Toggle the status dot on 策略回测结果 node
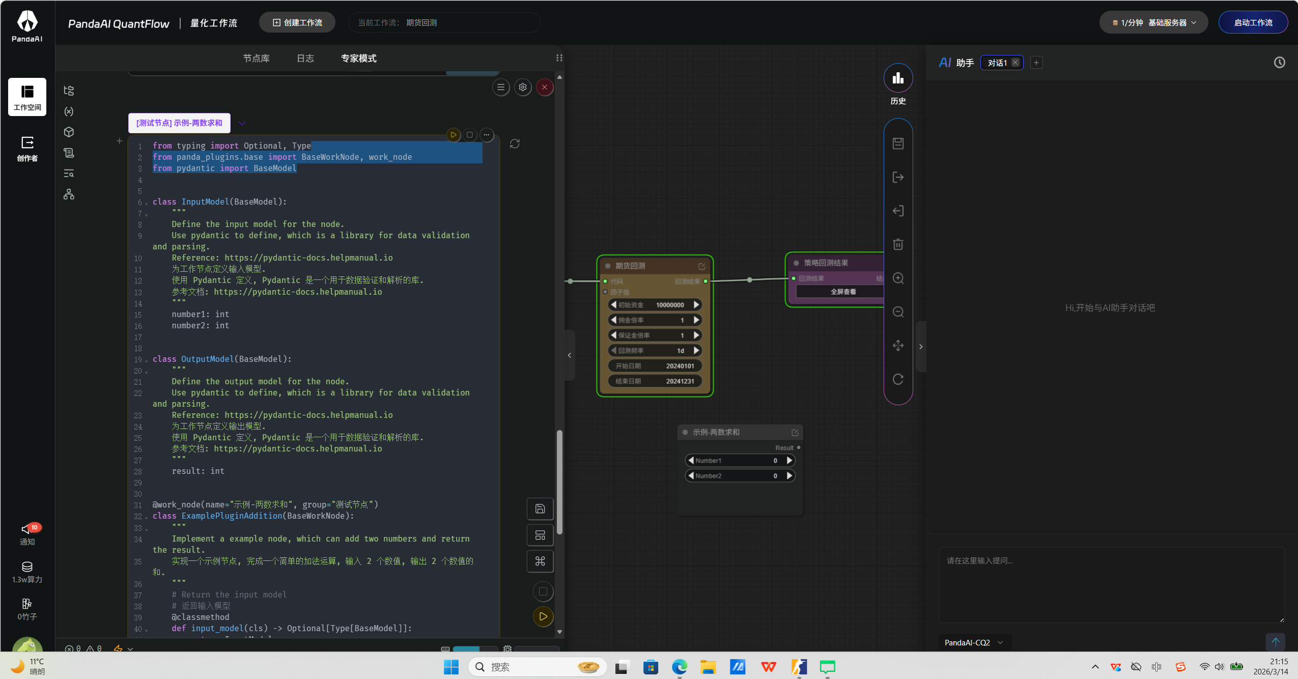 (796, 263)
